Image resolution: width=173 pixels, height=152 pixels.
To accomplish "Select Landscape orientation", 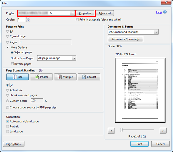I will click(7, 131).
